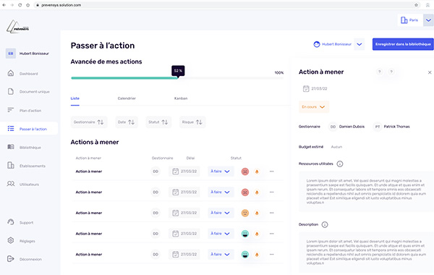Open the Réglages gear icon
Viewport: 434px width, 275px height.
click(11, 240)
